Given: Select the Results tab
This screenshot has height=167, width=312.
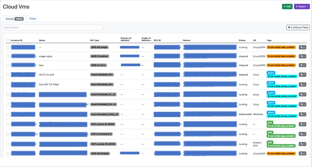Looking at the screenshot, I should [x=14, y=19].
